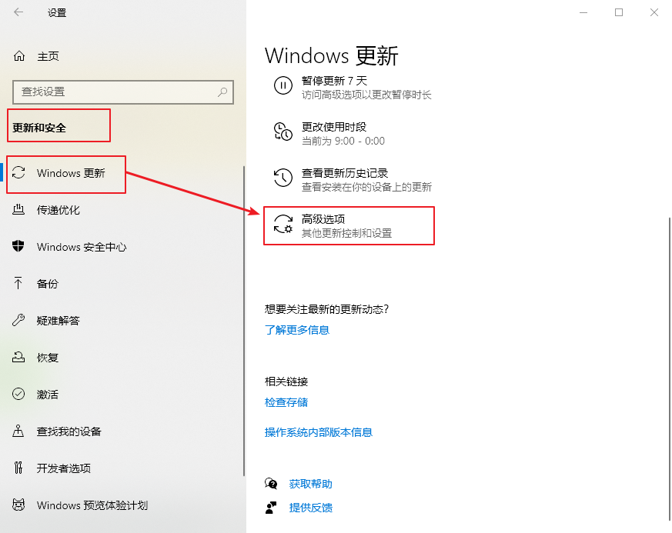This screenshot has height=533, width=672.
Task: Open 更改使用时段 setting
Action: point(329,134)
